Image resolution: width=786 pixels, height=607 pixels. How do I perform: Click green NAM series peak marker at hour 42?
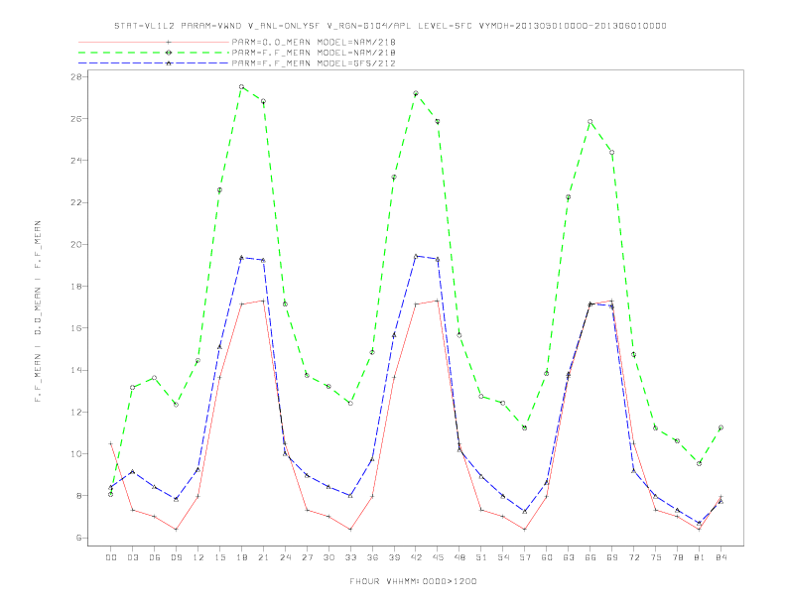click(416, 93)
